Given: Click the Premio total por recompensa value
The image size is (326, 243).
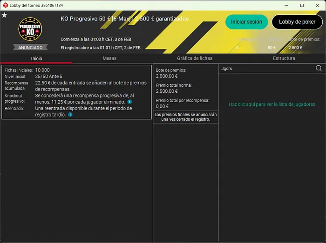Looking at the screenshot, I should pyautogui.click(x=162, y=106).
